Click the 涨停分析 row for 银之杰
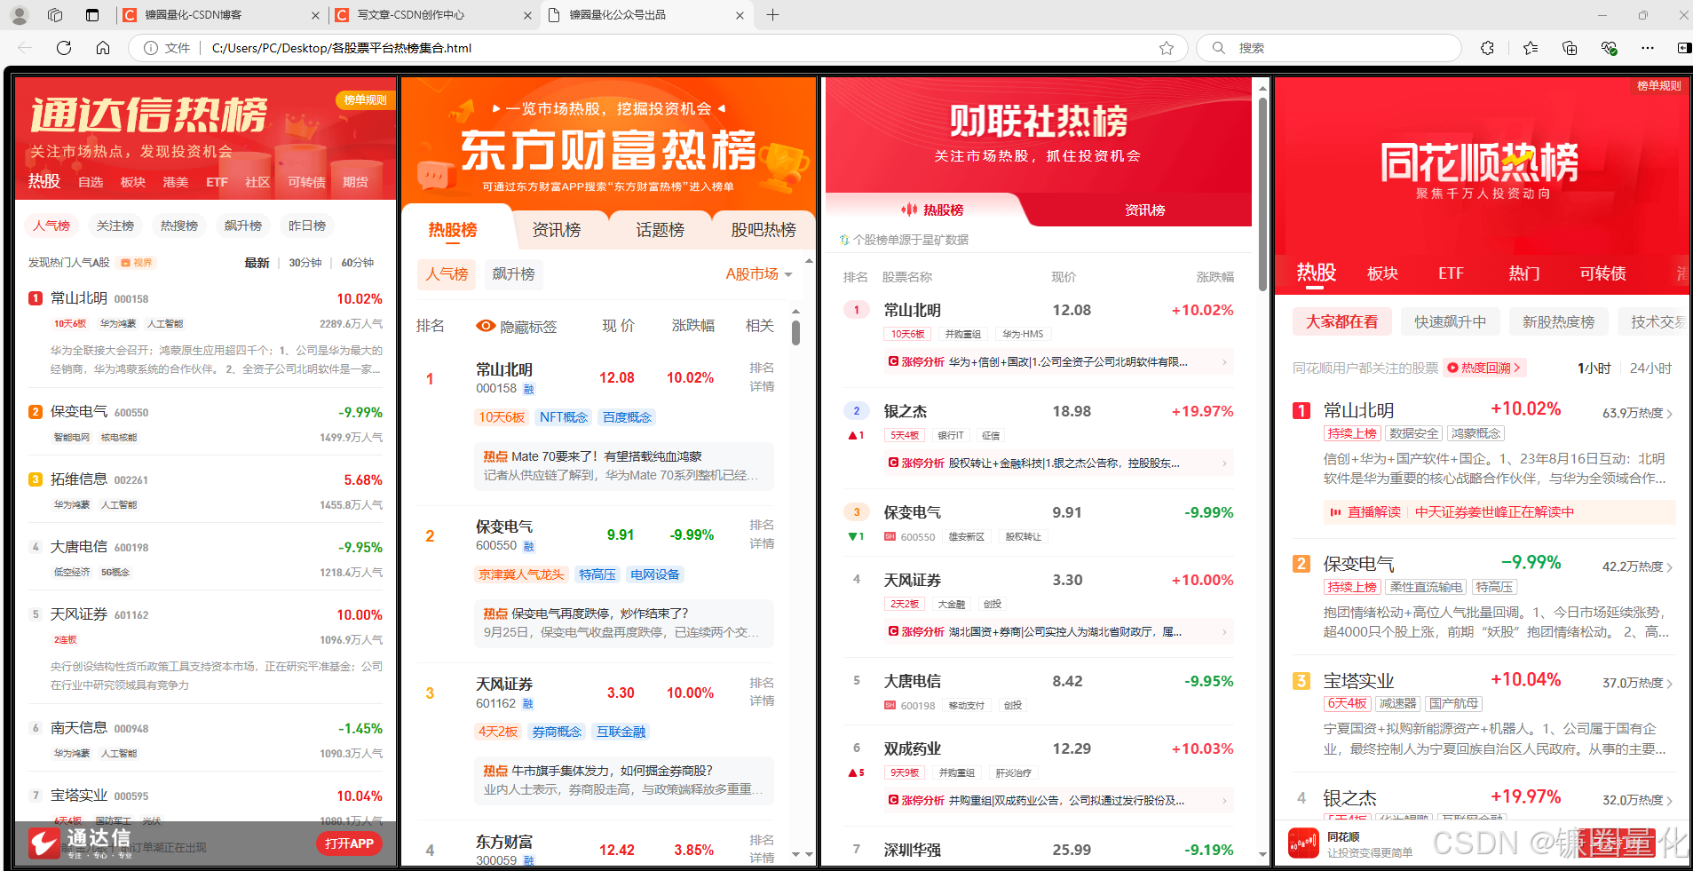This screenshot has height=871, width=1693. click(x=1058, y=463)
